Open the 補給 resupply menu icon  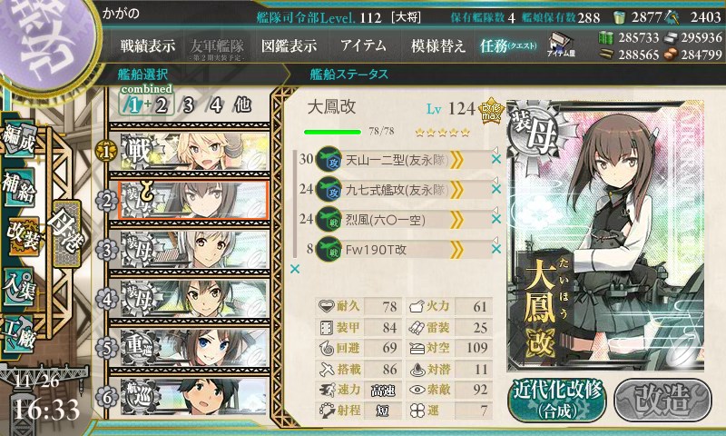[19, 188]
